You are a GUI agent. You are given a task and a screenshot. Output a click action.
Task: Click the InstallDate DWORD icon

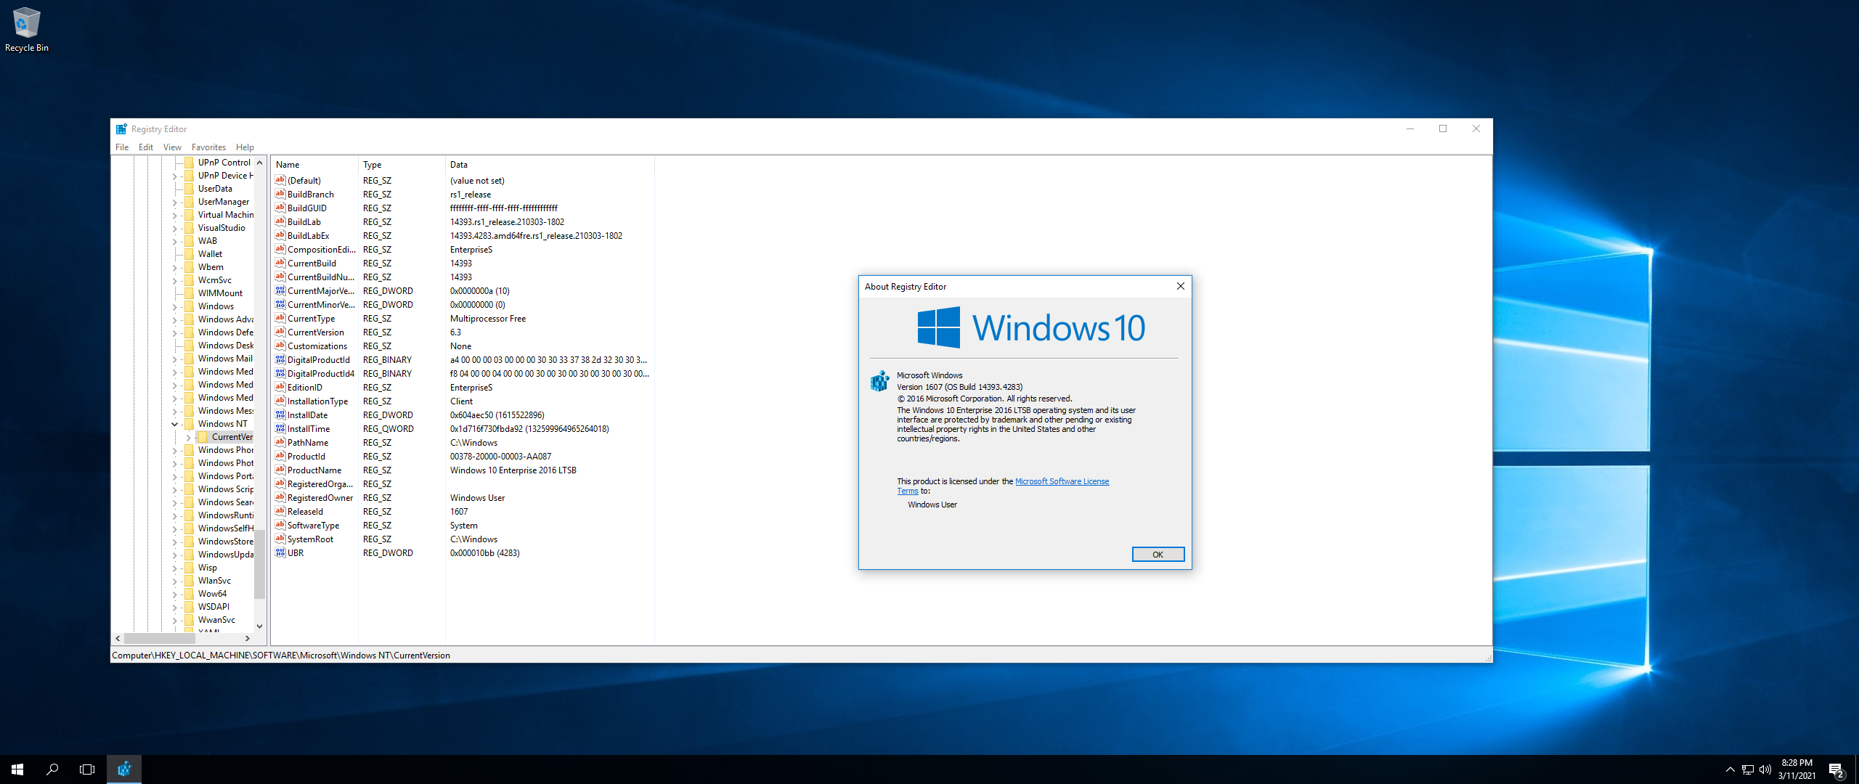pos(280,415)
